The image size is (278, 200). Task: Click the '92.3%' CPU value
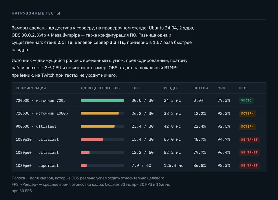[224, 113]
